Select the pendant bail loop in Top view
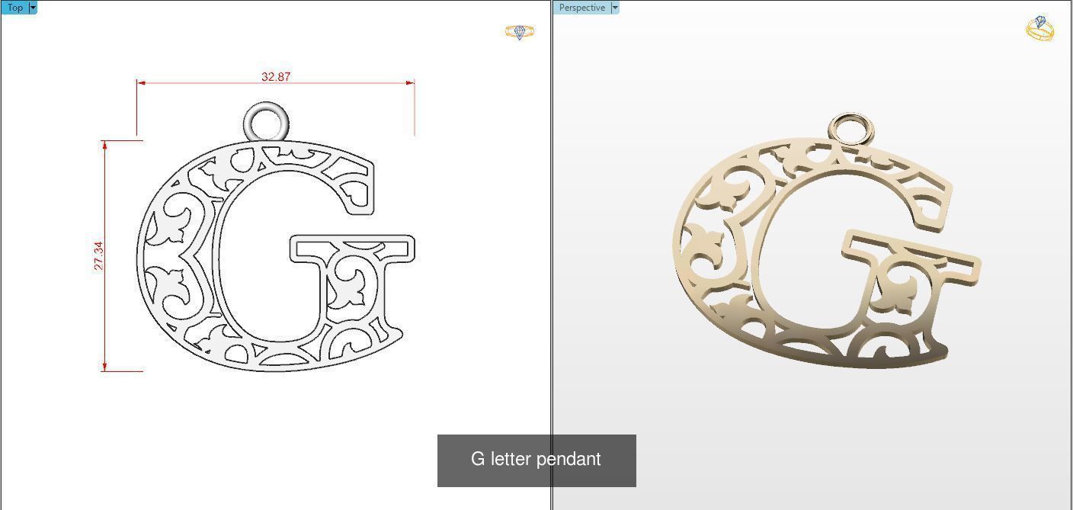 coord(267,123)
